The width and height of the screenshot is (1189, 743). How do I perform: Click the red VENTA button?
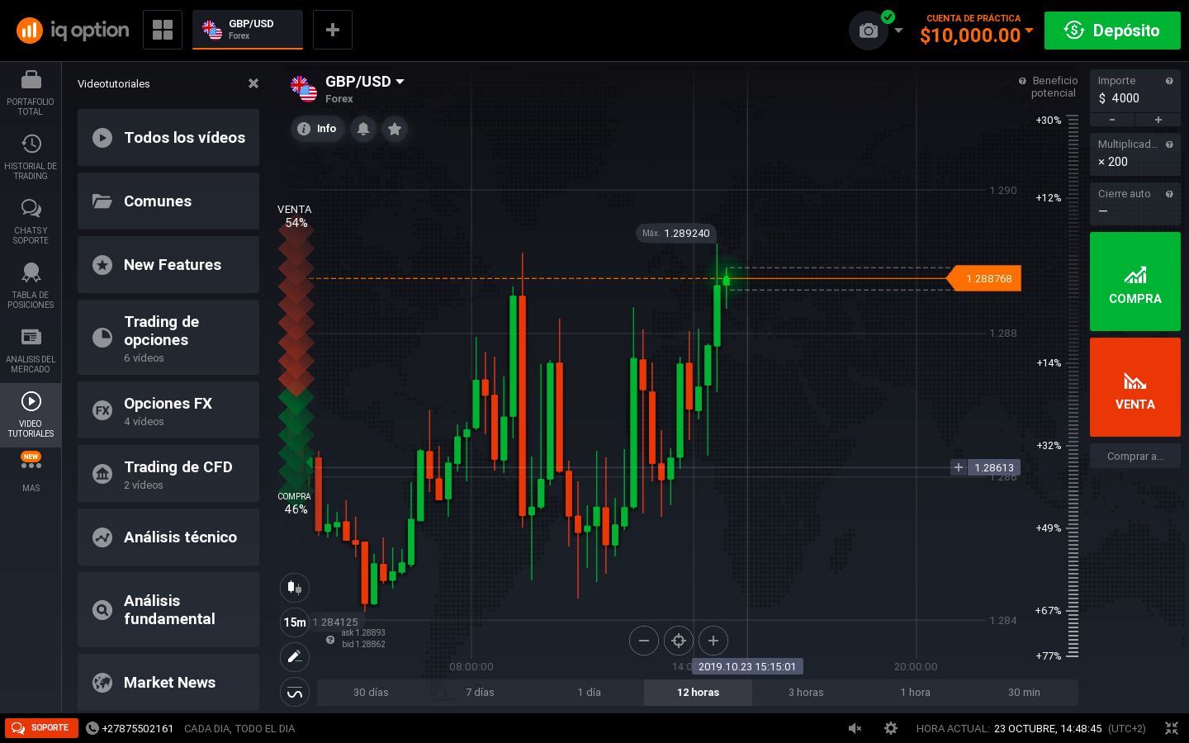[1135, 387]
